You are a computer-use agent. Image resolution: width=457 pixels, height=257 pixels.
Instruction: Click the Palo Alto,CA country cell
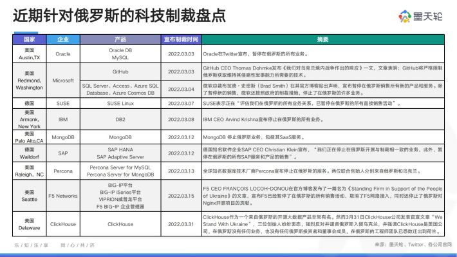tap(30, 137)
